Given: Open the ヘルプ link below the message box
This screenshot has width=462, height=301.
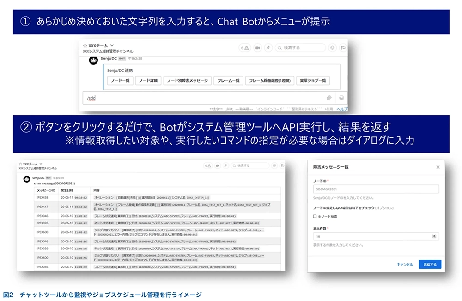Looking at the screenshot, I should [342, 109].
